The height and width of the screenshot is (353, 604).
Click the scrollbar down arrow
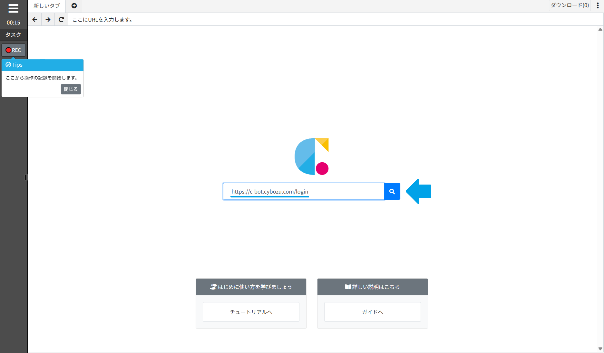pyautogui.click(x=600, y=349)
